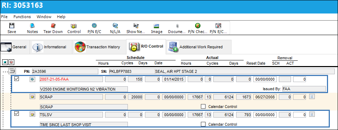This screenshot has height=130, width=338.
Task: Click the small button ending the TSLSV row
Action: tap(312, 114)
